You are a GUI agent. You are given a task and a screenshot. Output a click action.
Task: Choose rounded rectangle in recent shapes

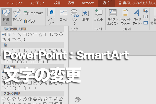(x=35, y=35)
